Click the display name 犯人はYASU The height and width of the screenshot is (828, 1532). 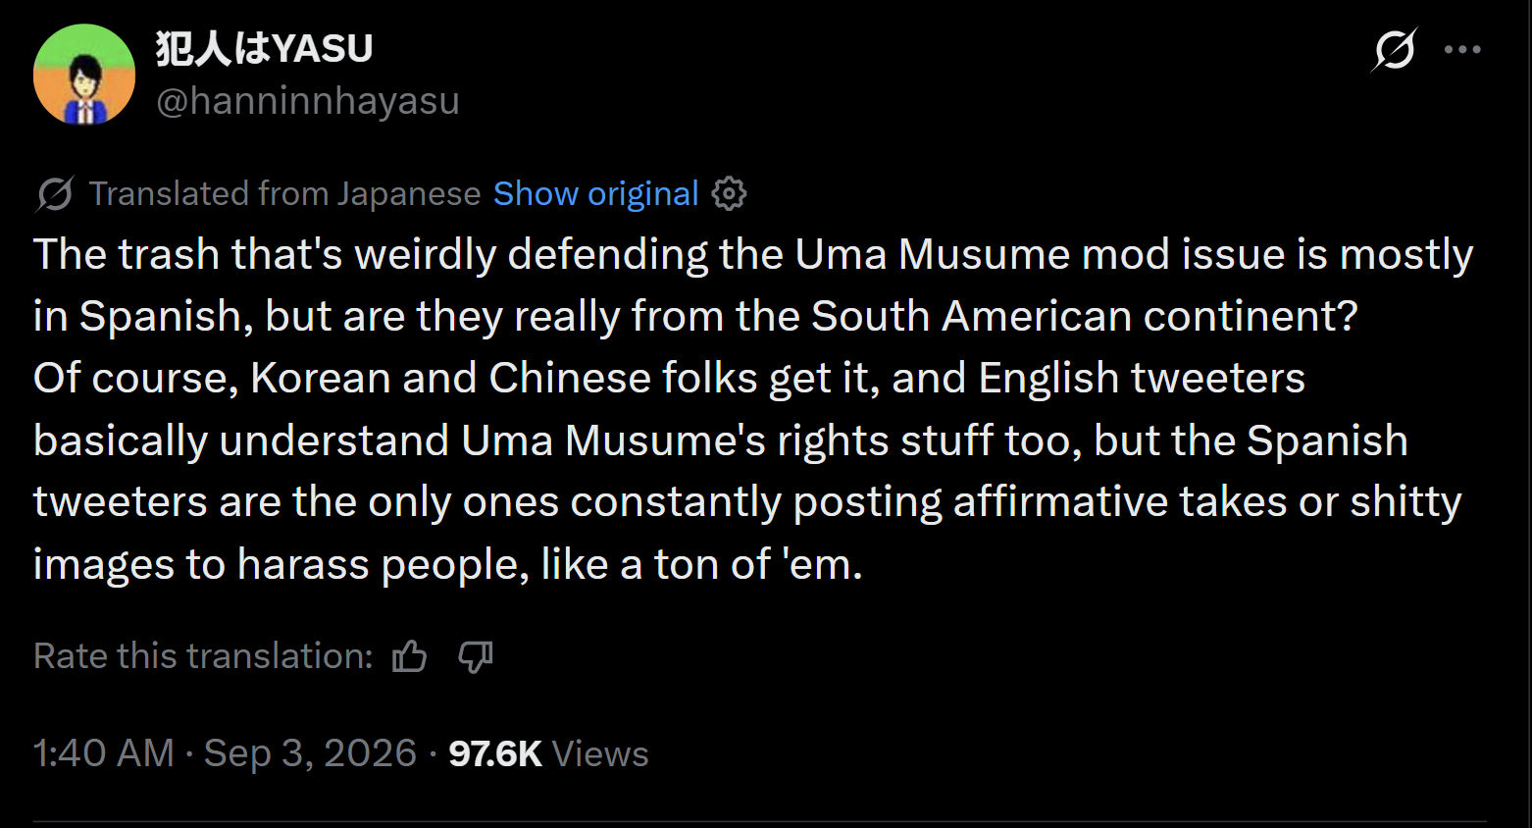[264, 48]
